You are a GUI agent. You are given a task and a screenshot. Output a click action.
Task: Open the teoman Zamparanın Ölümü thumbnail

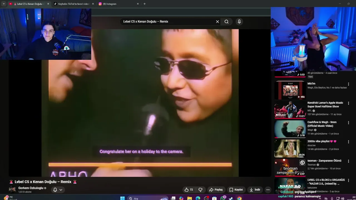click(x=290, y=167)
